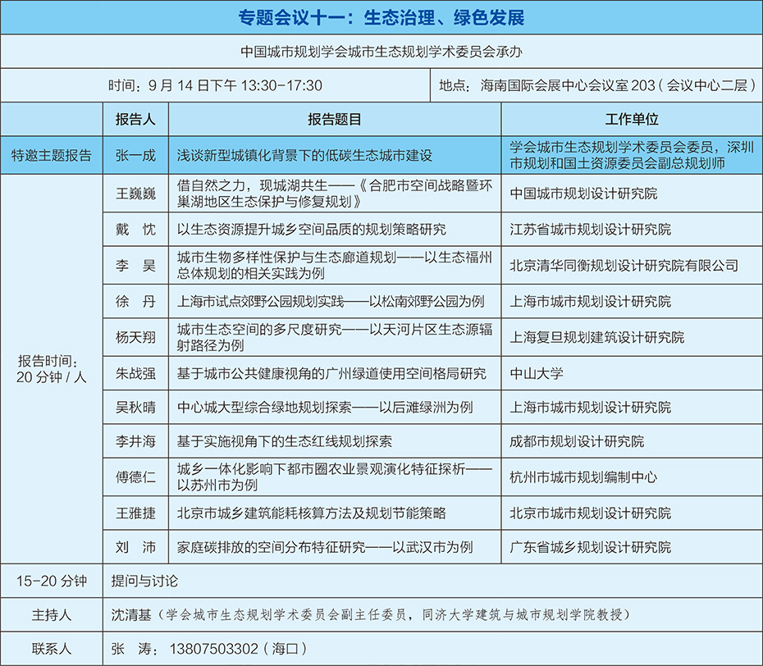This screenshot has width=763, height=666.
Task: Click host name 沈清基
Action: point(131,614)
